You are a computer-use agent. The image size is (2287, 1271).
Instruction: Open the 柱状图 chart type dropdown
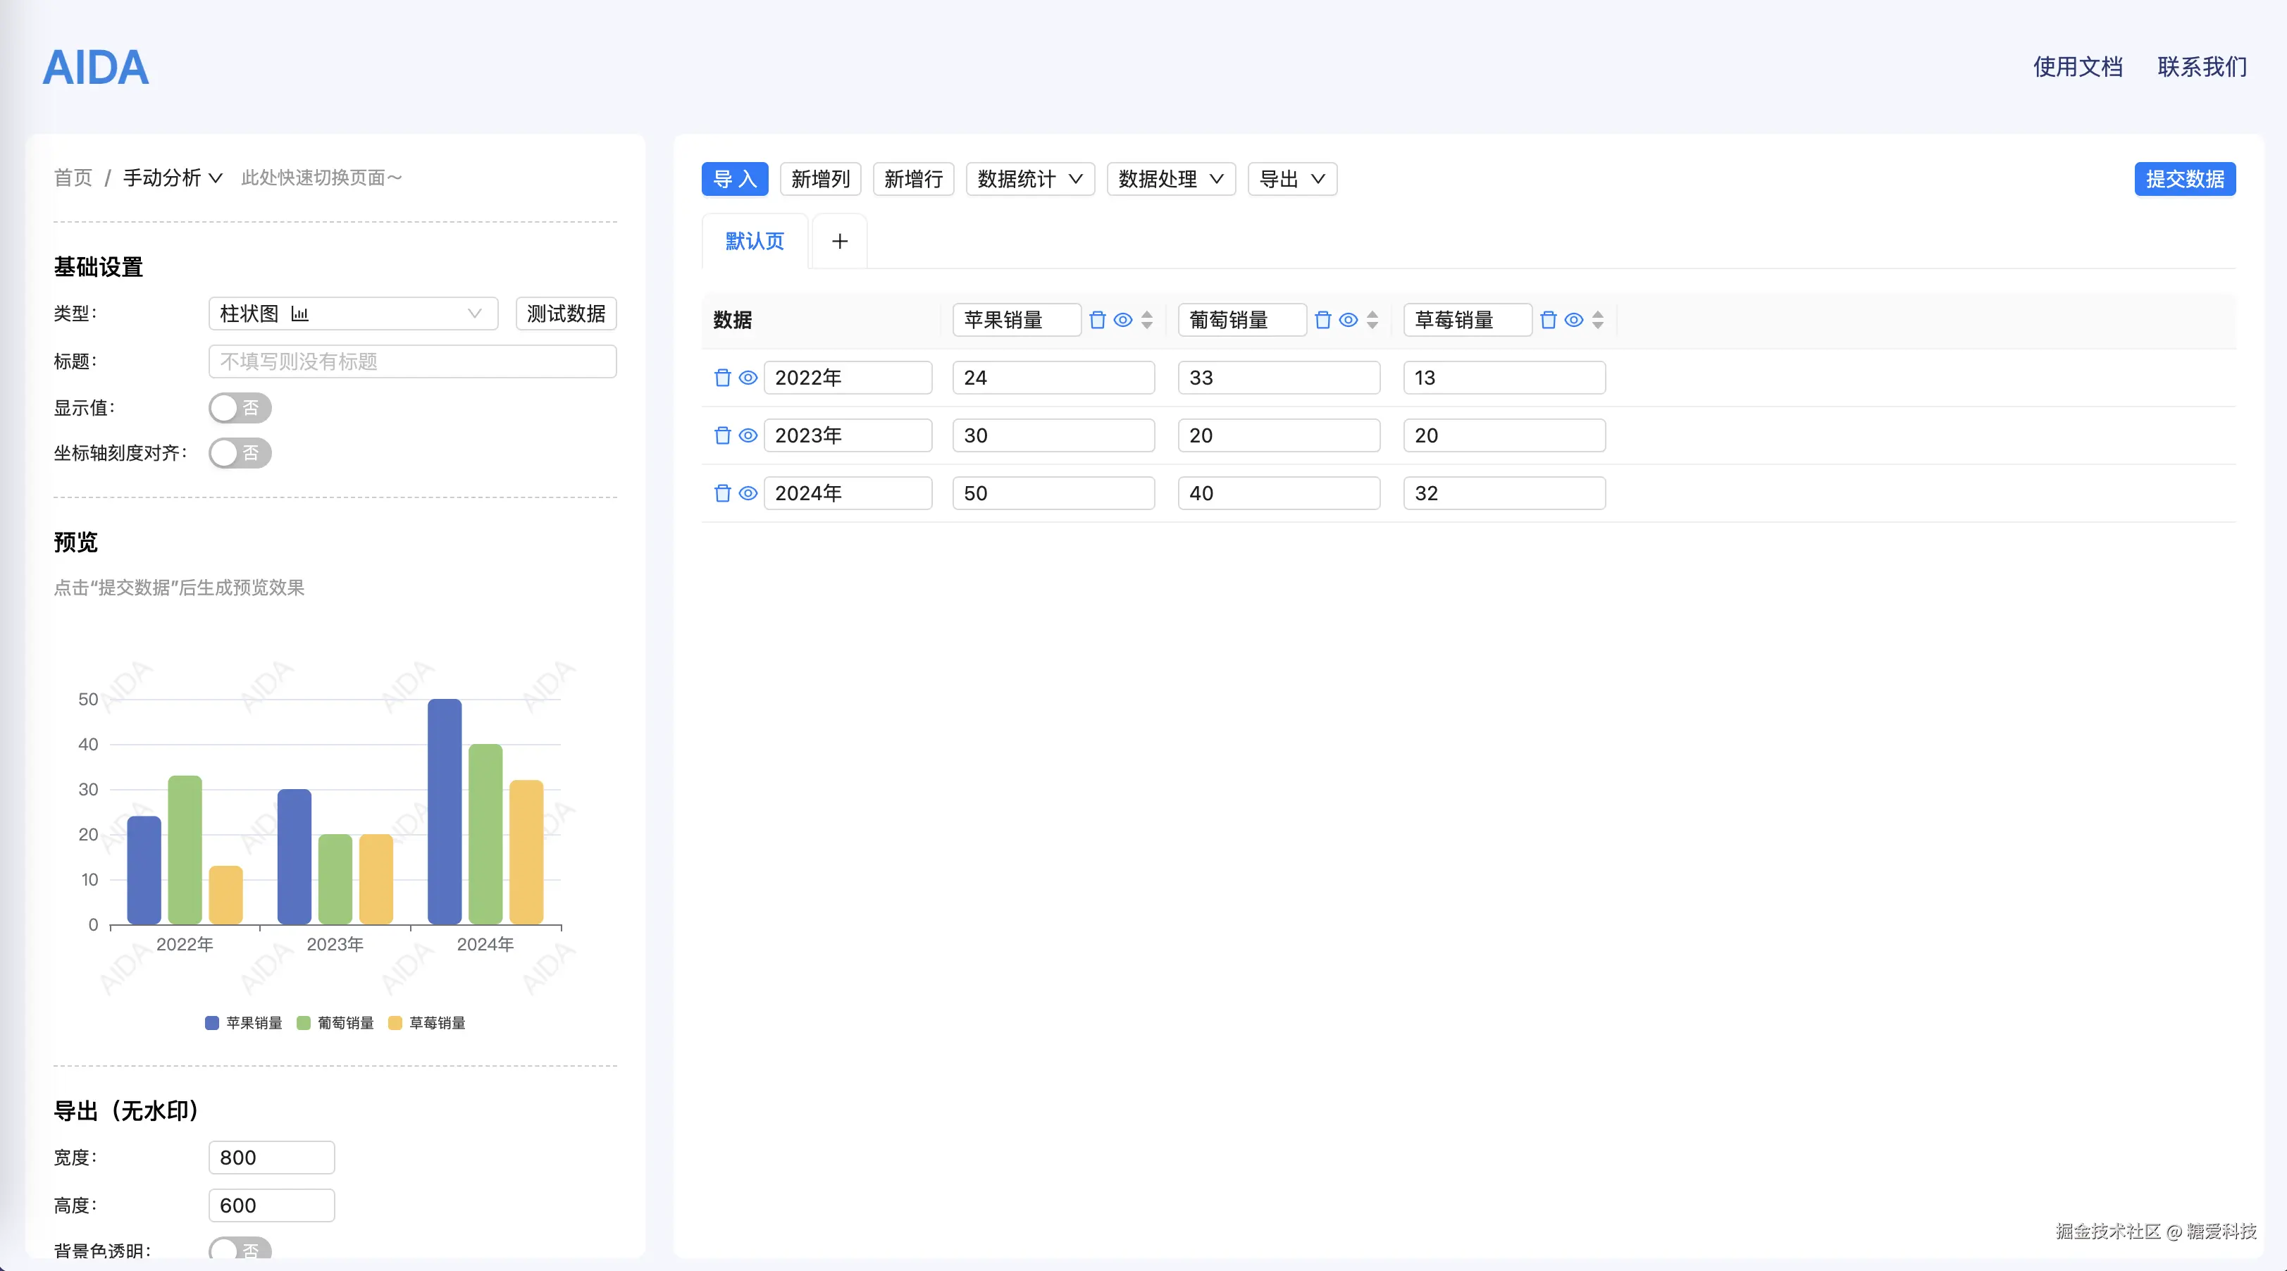pyautogui.click(x=352, y=314)
